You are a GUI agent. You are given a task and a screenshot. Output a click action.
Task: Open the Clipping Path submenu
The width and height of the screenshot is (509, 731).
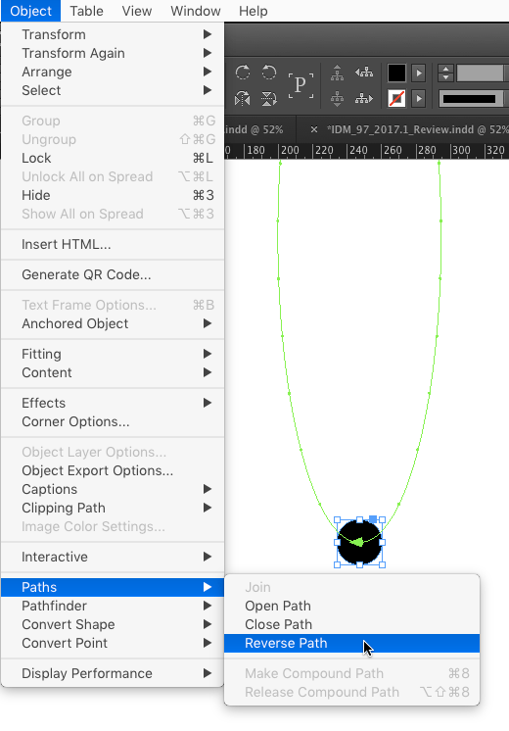pyautogui.click(x=113, y=508)
